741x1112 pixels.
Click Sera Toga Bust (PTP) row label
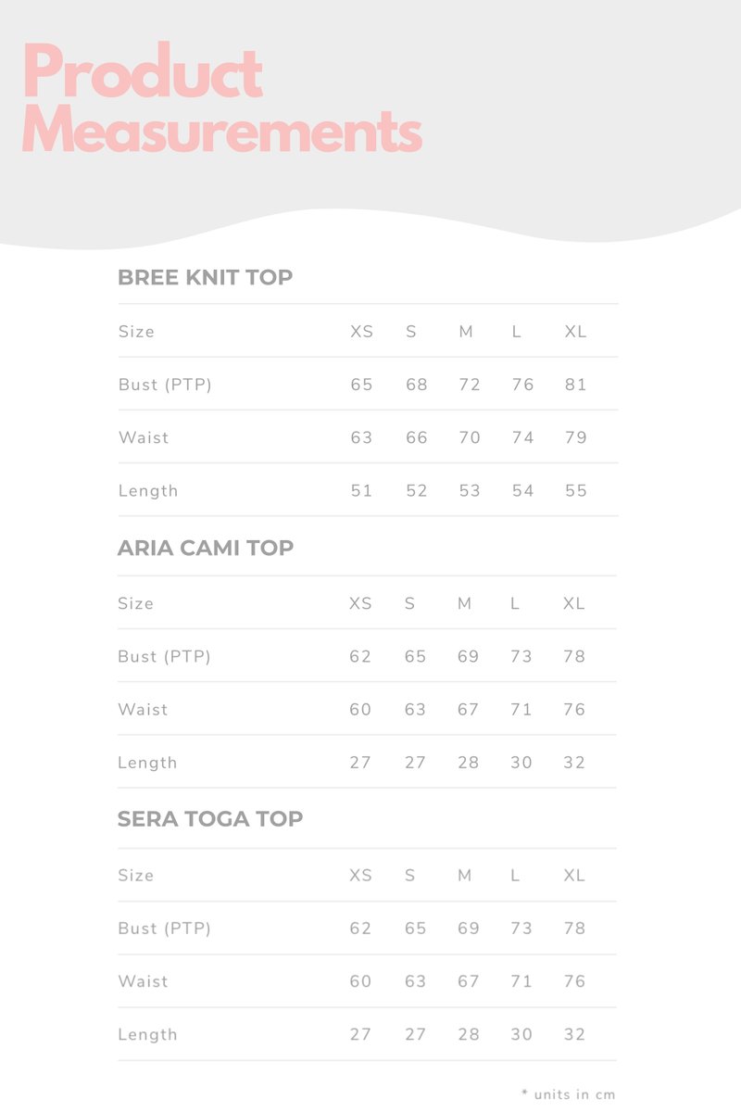tap(164, 929)
